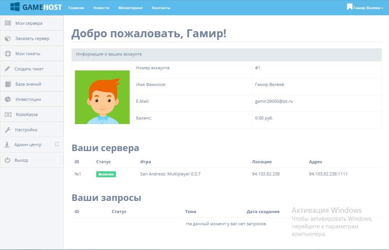Click the wrench icon beside Настройки

click(8, 130)
